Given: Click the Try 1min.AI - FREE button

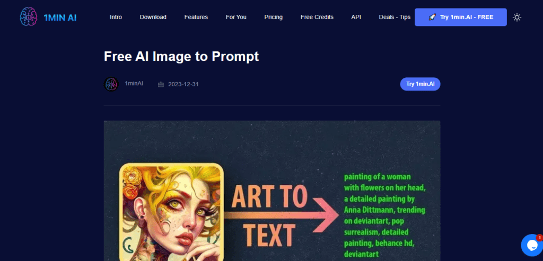Looking at the screenshot, I should point(461,17).
